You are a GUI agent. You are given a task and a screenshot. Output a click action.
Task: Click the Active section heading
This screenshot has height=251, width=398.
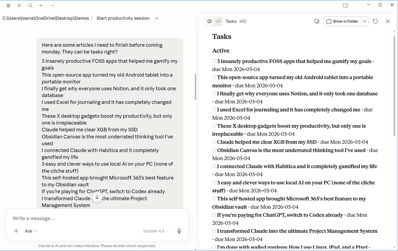[x=221, y=51]
